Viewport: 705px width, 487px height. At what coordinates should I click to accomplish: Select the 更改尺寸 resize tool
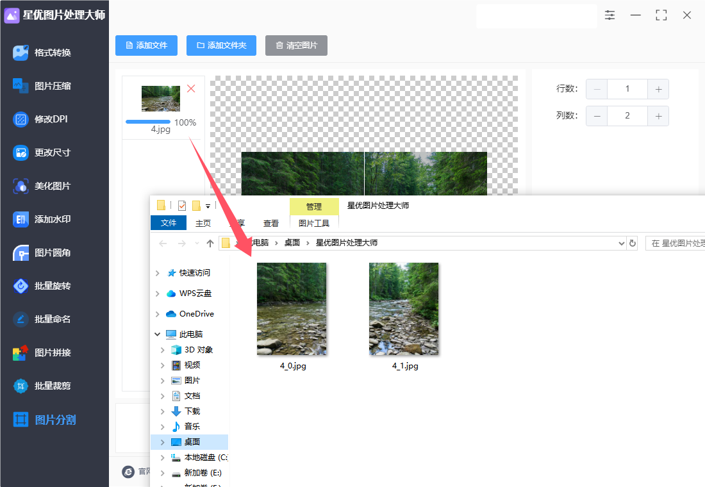[42, 153]
